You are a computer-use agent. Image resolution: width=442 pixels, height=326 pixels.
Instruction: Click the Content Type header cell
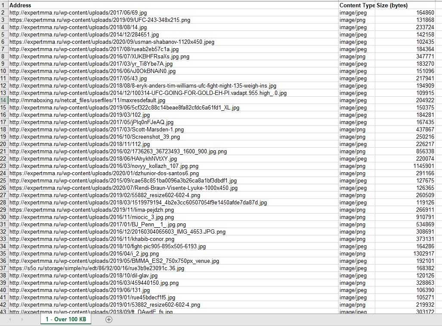(357, 6)
